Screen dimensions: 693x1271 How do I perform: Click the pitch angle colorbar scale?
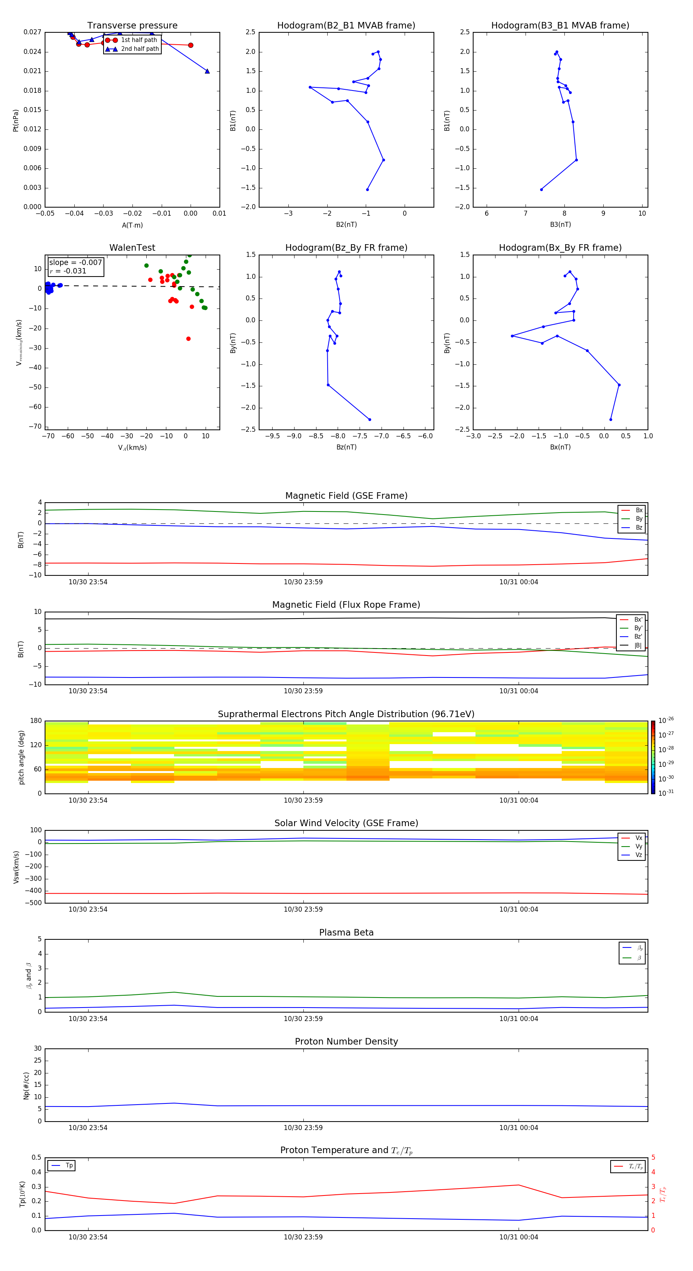pyautogui.click(x=653, y=757)
